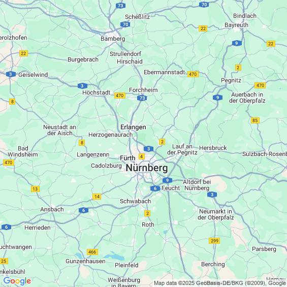The height and width of the screenshot is (287, 287).
Task: Click the A9 shield near Feucht
Action: 167,180
